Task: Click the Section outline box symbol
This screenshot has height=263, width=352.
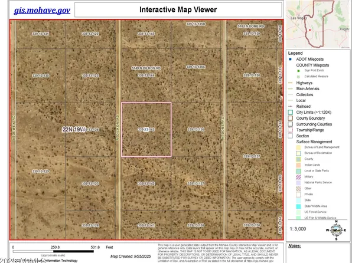Action: [x=290, y=136]
